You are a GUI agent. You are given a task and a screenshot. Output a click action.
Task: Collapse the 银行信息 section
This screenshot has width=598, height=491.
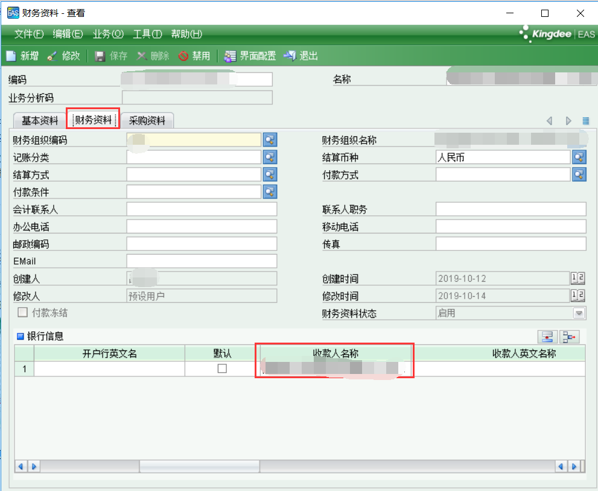pyautogui.click(x=21, y=336)
